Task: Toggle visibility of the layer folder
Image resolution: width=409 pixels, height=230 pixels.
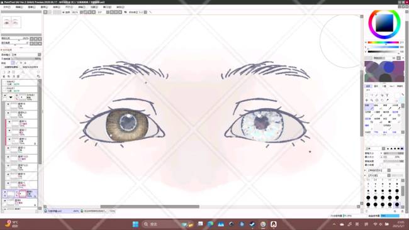Action: click(4, 96)
